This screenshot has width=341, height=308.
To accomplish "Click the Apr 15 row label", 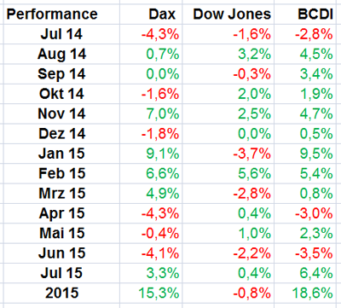I will pyautogui.click(x=62, y=213).
